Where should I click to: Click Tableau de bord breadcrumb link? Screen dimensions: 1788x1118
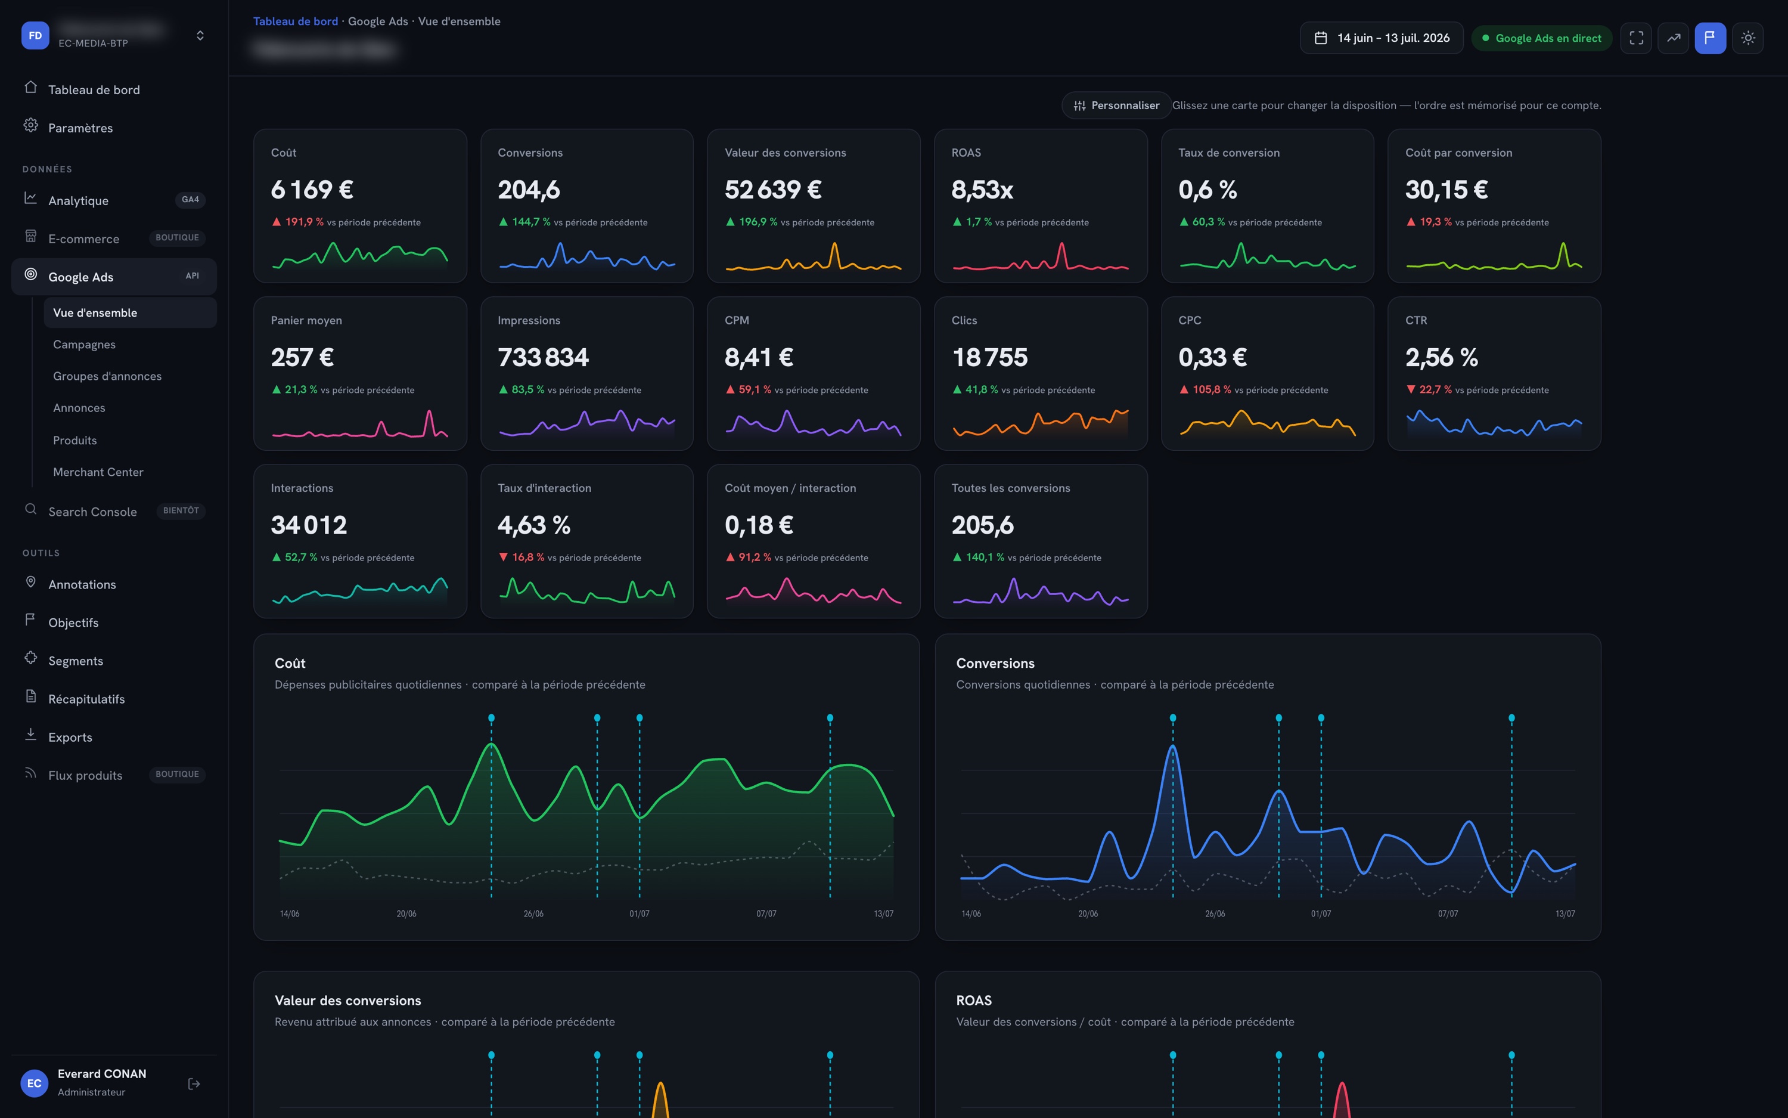tap(296, 21)
